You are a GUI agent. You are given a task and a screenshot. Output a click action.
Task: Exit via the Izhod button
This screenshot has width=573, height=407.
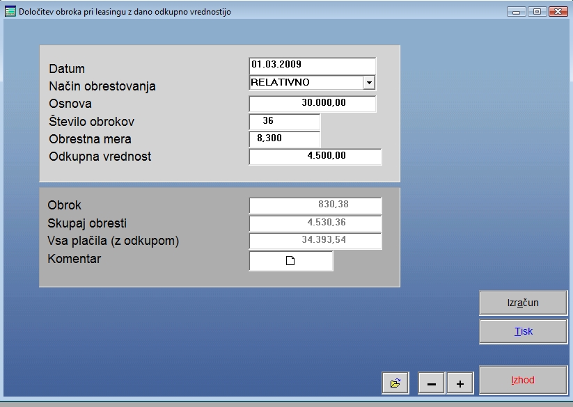point(523,381)
